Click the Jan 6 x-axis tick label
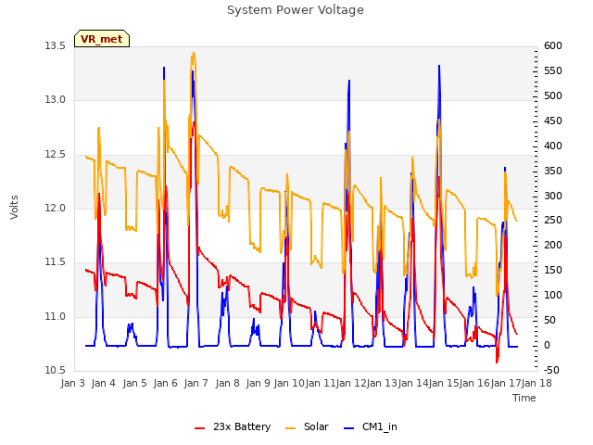This screenshot has width=593, height=445. click(x=165, y=383)
